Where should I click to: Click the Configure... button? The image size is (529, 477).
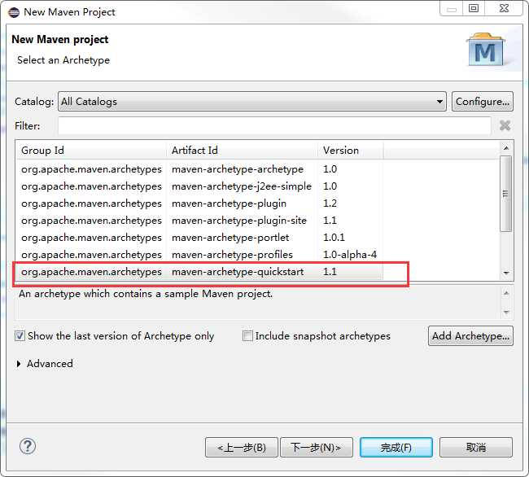[483, 102]
